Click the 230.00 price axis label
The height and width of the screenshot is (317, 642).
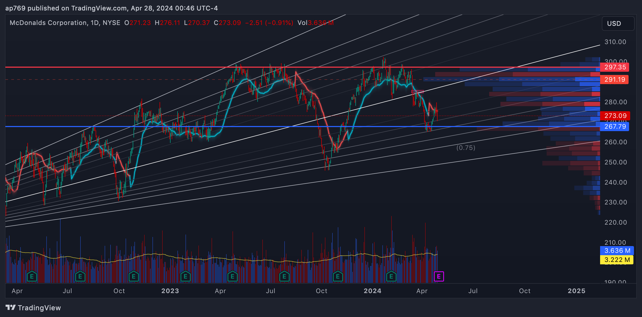(616, 202)
